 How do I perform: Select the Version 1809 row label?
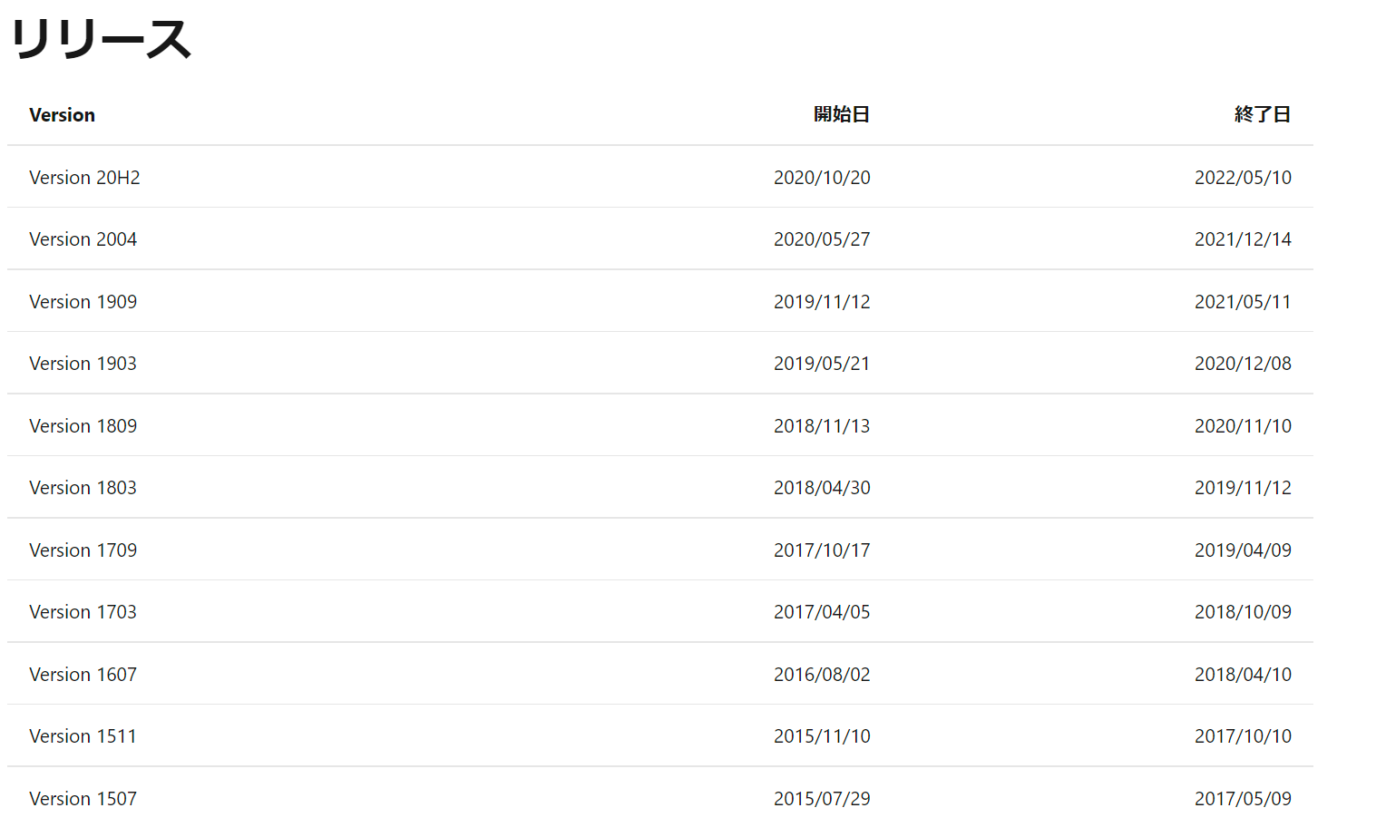[x=83, y=426]
